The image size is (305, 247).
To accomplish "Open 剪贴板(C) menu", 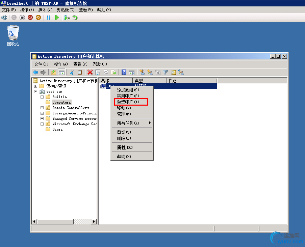I will tap(66, 10).
